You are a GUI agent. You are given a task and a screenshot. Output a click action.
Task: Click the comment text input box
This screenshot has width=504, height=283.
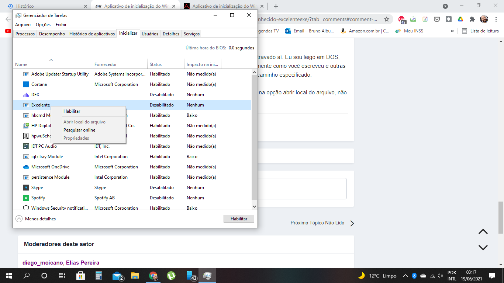302,189
